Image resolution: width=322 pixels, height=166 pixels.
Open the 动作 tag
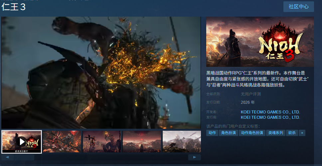212,133
